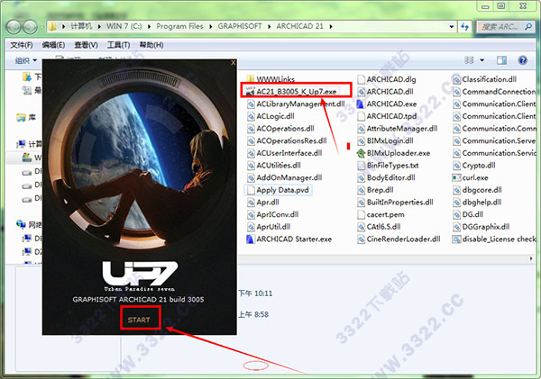This screenshot has height=379, width=541.
Task: Select 网络 in navigation pane
Action: (x=29, y=225)
